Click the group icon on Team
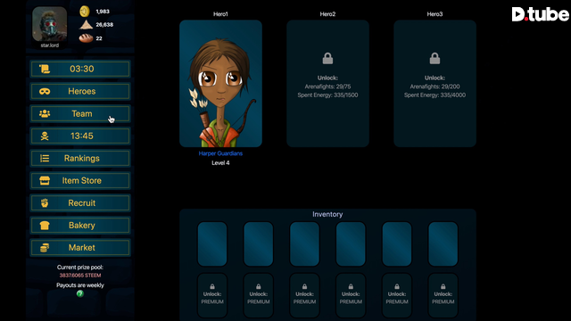 tap(45, 113)
